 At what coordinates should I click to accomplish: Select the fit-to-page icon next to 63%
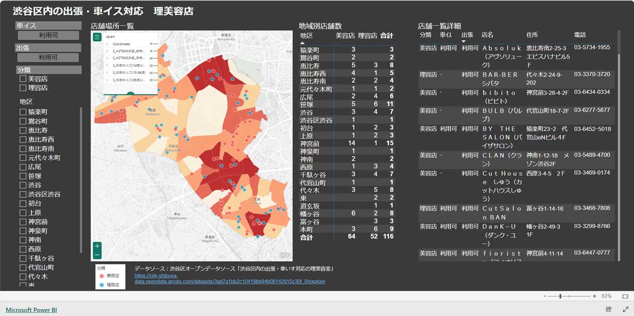tap(625, 296)
